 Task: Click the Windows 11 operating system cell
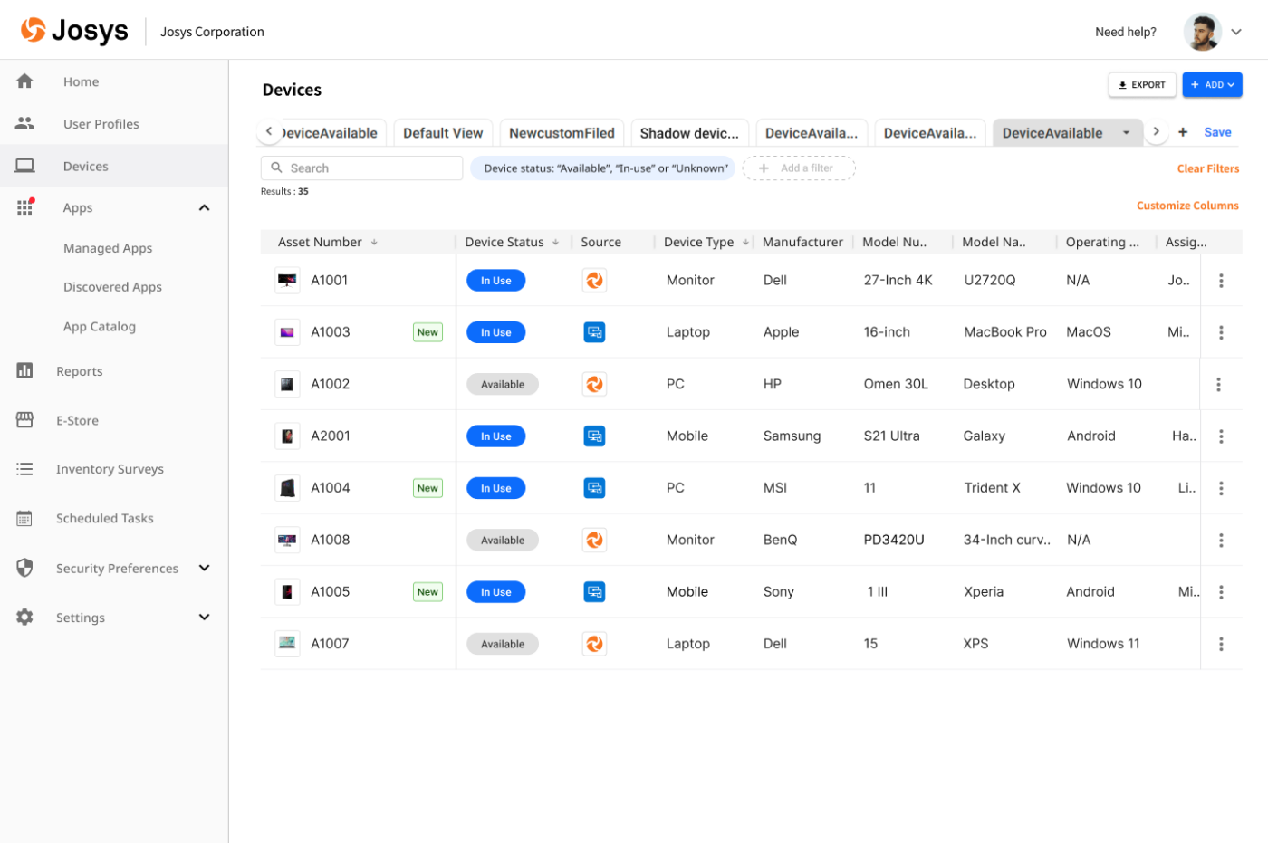(1103, 644)
